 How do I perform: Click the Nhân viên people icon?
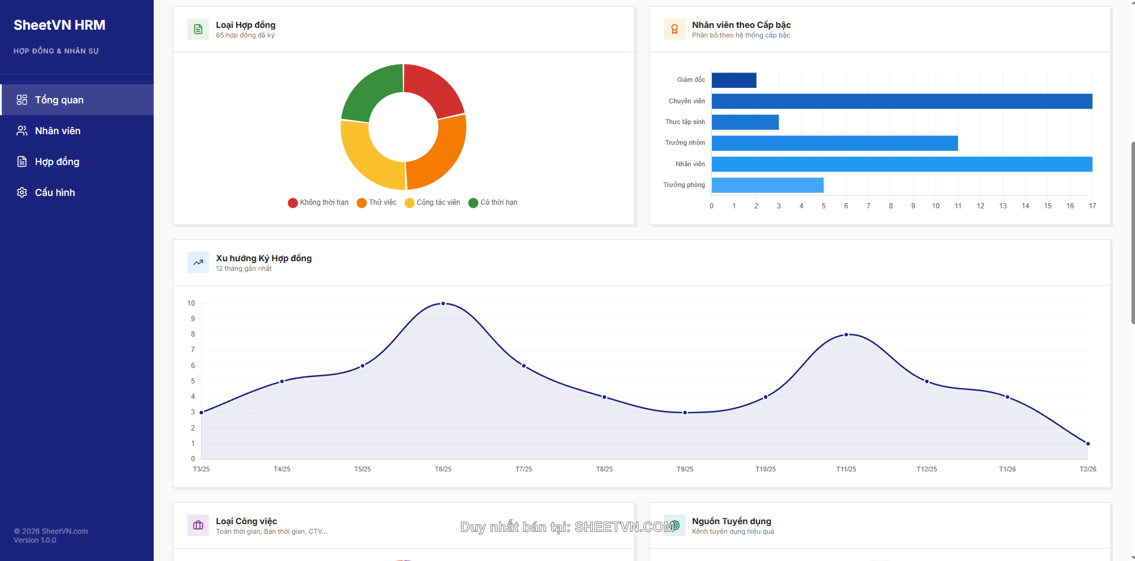point(22,131)
